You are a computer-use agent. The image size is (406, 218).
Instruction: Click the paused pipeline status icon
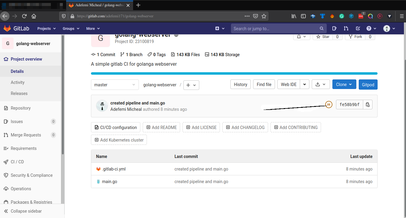[x=329, y=105]
